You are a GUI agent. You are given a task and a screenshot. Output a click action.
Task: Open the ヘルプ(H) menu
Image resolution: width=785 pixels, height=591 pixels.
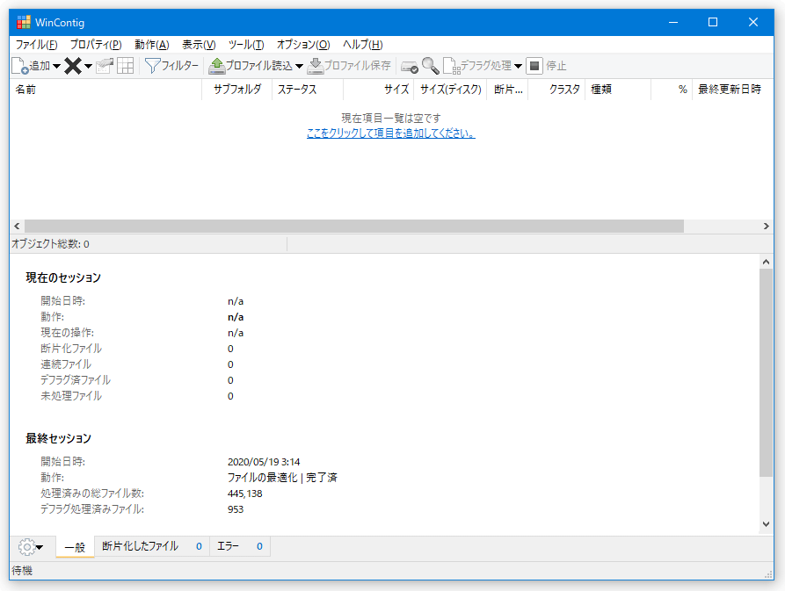[x=362, y=45]
